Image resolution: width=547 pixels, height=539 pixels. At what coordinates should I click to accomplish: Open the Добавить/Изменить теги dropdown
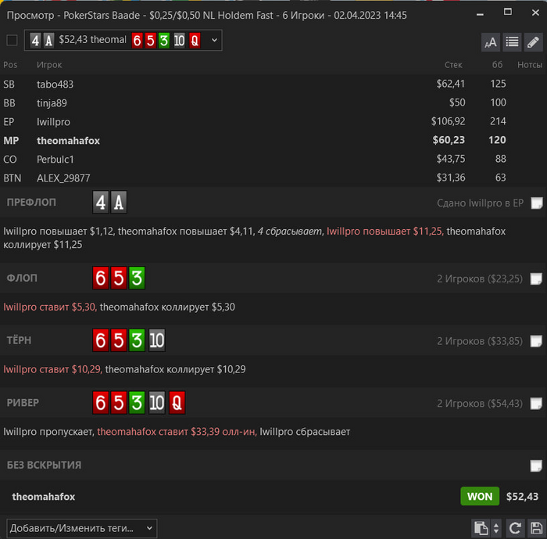(81, 528)
